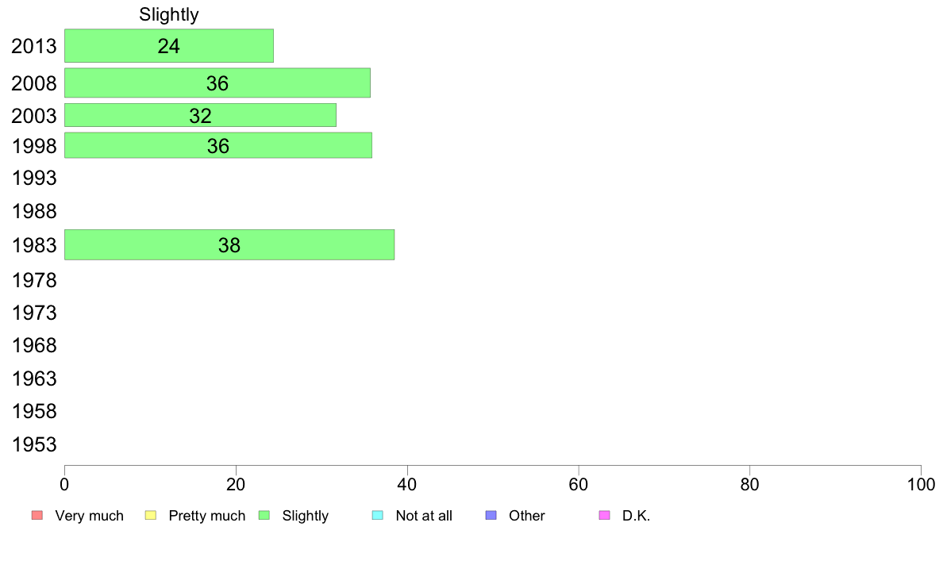Click the green Slightly legend swatch
The height and width of the screenshot is (584, 943).
coord(264,516)
